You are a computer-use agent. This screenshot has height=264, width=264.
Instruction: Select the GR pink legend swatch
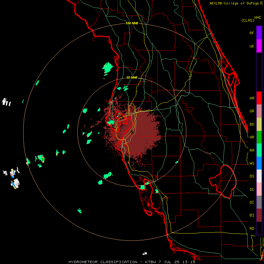pyautogui.click(x=259, y=111)
